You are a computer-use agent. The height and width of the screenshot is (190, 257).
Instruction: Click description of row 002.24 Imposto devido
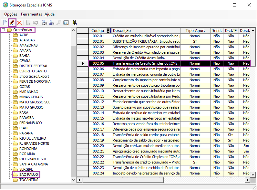pos(146,173)
